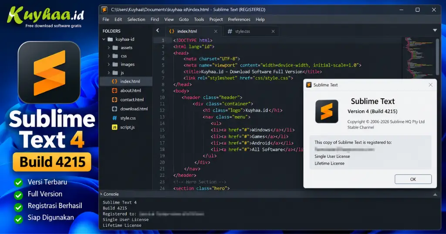
Task: Click index.html file icon in sidebar
Action: (115, 81)
